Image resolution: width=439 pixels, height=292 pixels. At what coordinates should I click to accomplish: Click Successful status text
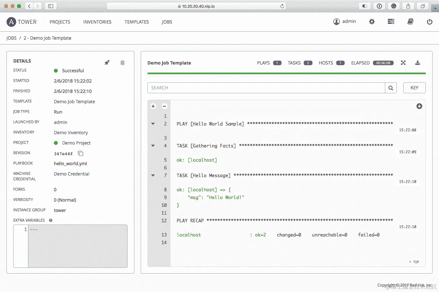(73, 71)
